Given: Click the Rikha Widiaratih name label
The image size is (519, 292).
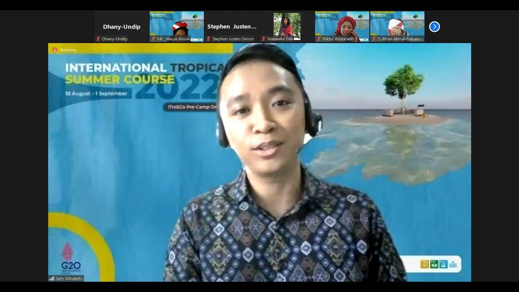Looking at the screenshot, I should click(x=338, y=39).
